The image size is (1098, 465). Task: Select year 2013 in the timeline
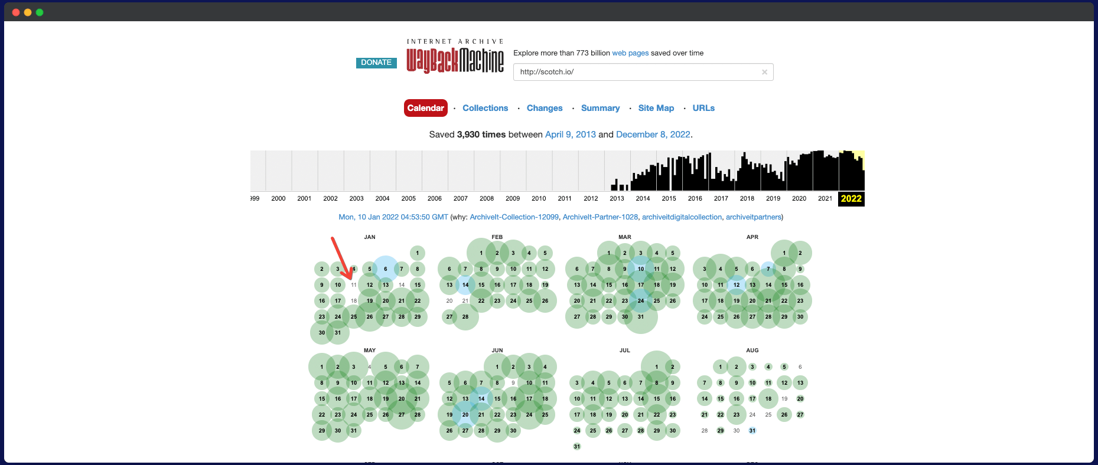coord(617,198)
